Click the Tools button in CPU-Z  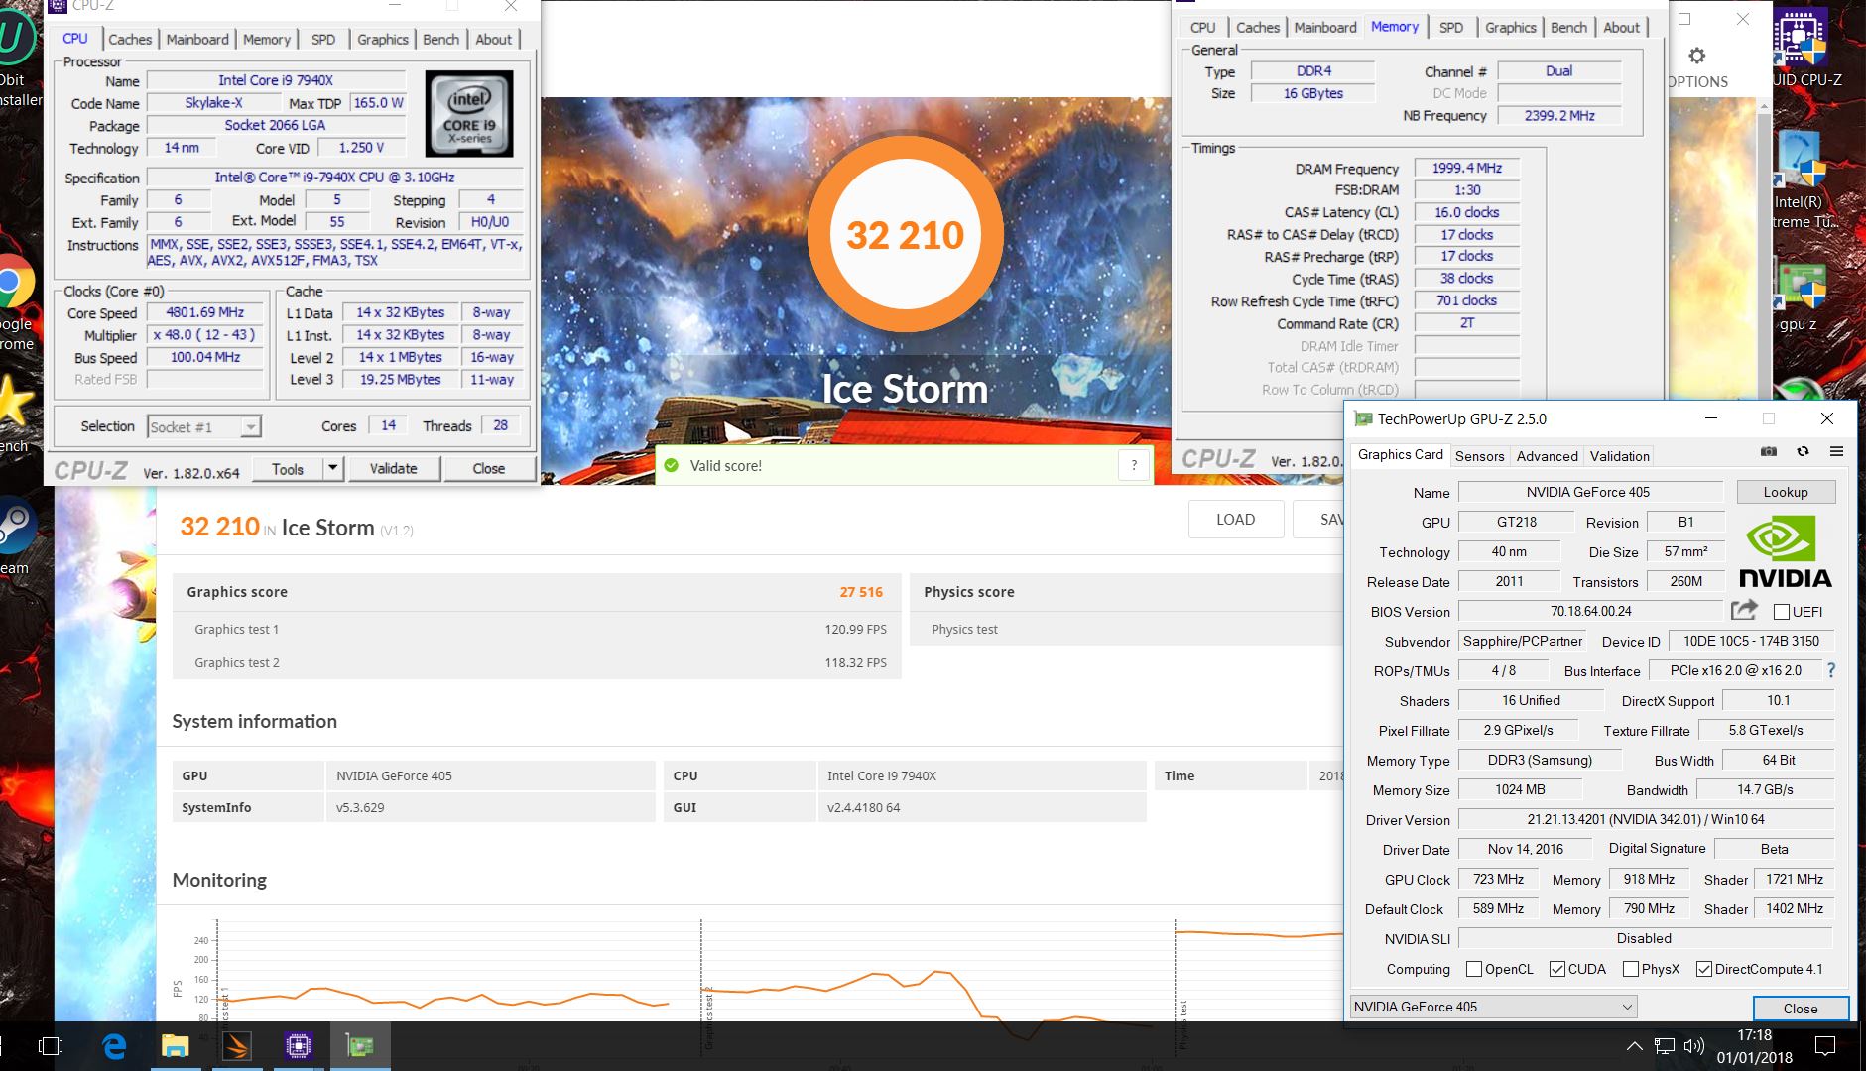[x=288, y=468]
